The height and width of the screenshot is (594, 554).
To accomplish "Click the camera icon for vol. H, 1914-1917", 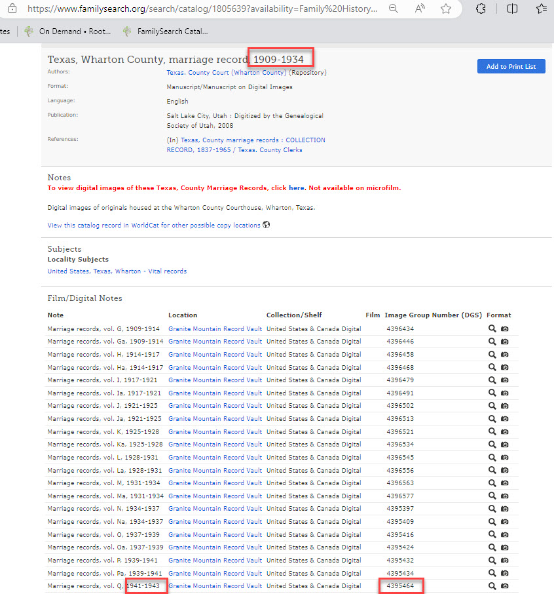I will tap(504, 355).
